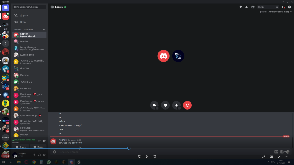Open the Discord Home button
This screenshot has height=165, width=294.
pos(5,8)
